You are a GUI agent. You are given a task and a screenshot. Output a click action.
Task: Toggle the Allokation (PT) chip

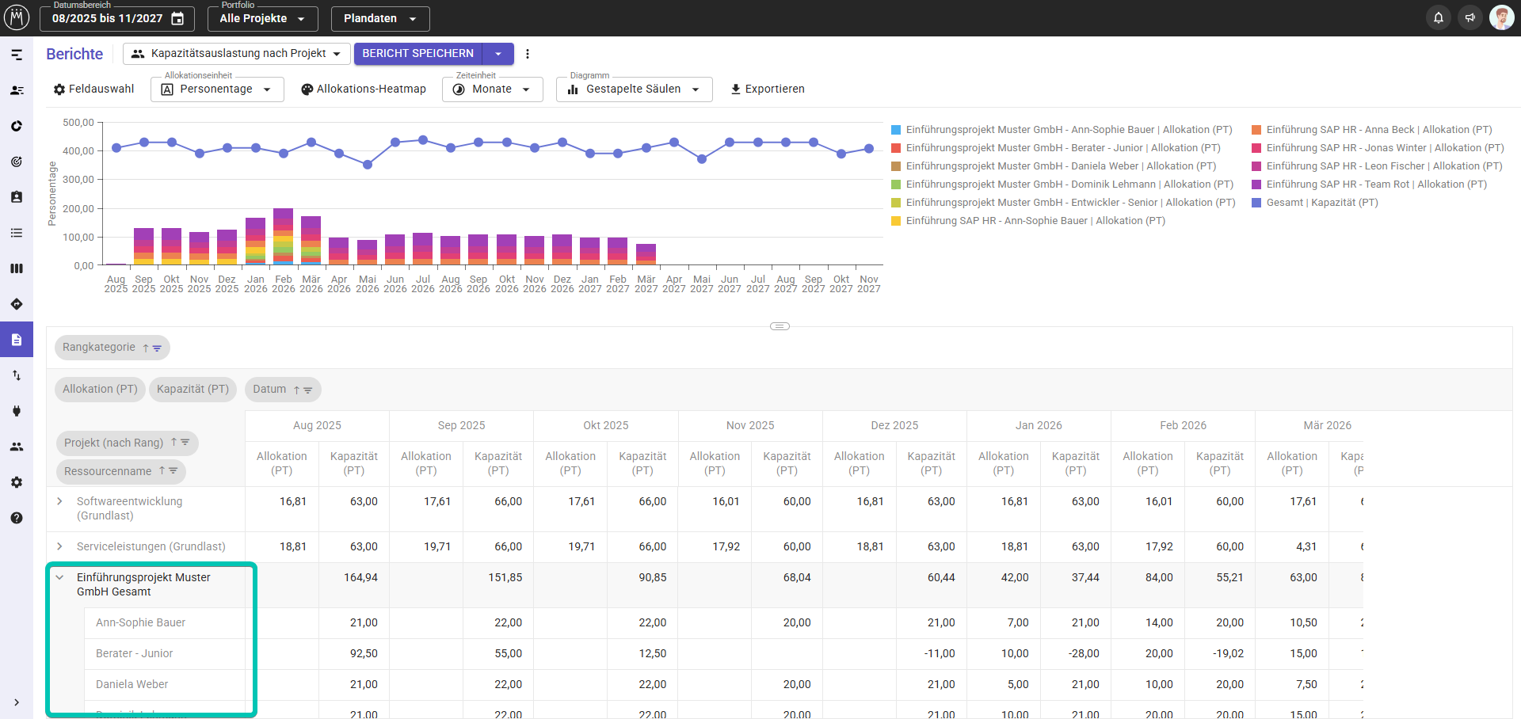click(100, 390)
